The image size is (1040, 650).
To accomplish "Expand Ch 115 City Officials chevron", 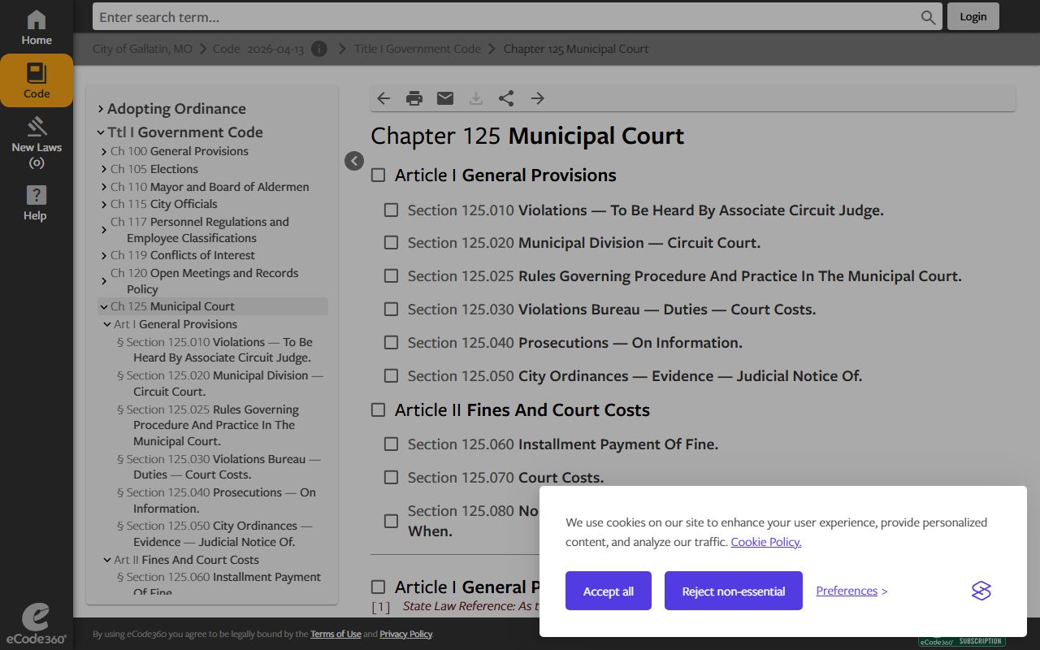I will [104, 204].
